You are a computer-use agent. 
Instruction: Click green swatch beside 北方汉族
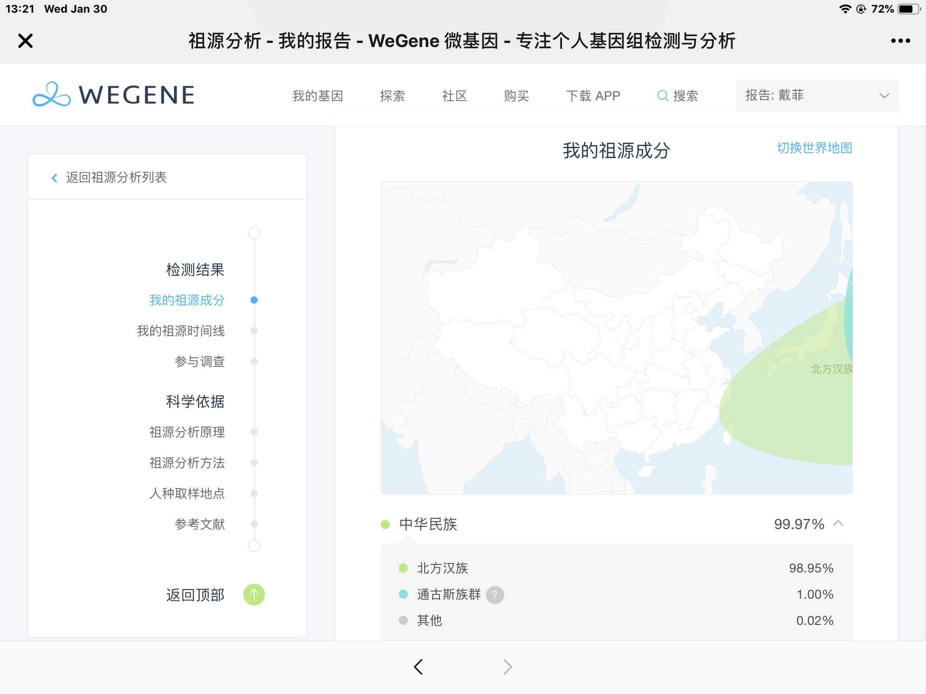coord(403,568)
